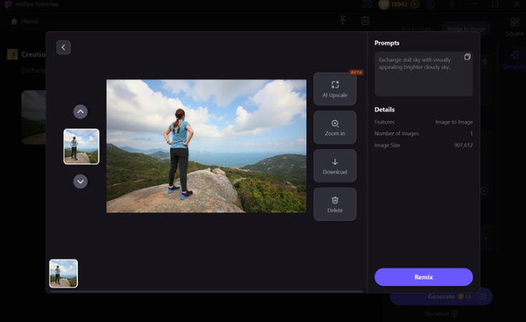Click inside the Prompts text box
The image size is (526, 322).
coord(423,79)
